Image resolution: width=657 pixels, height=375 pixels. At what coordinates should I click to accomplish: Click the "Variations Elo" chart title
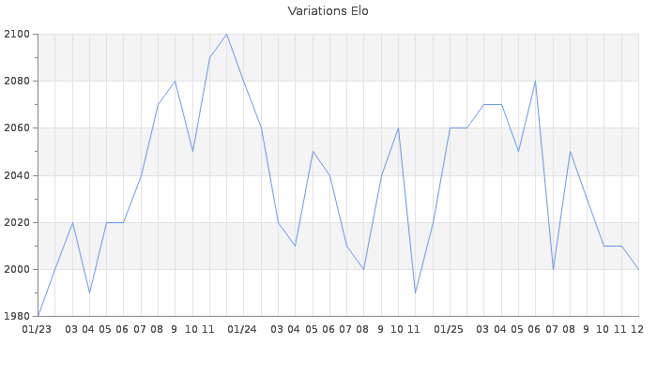pos(328,11)
